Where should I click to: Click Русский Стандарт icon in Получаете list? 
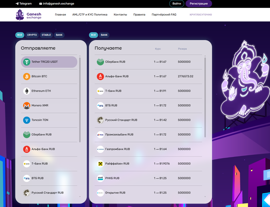coord(100,120)
